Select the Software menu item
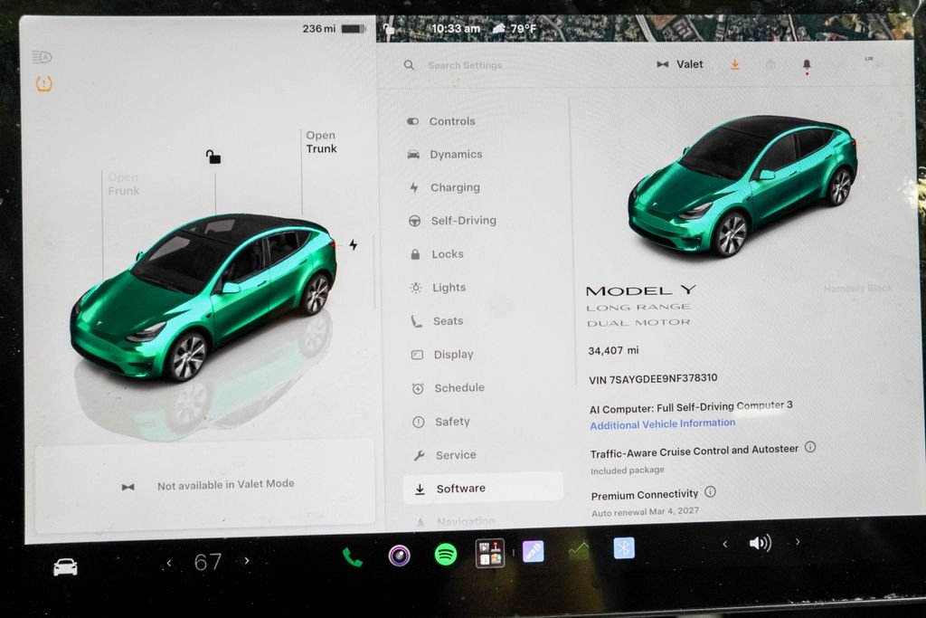 tap(483, 488)
